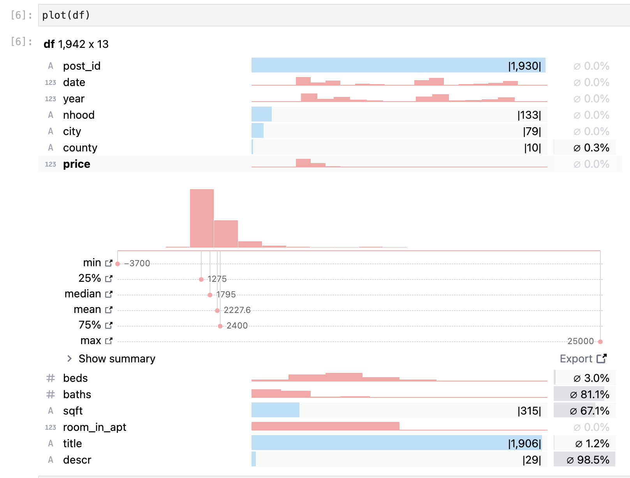Image resolution: width=630 pixels, height=478 pixels.
Task: Collapse the price column distribution
Action: [76, 164]
